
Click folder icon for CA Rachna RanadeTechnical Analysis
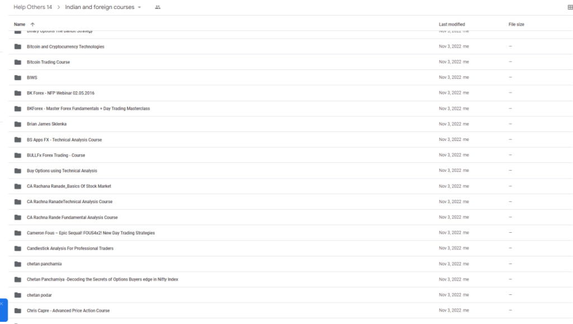(17, 201)
